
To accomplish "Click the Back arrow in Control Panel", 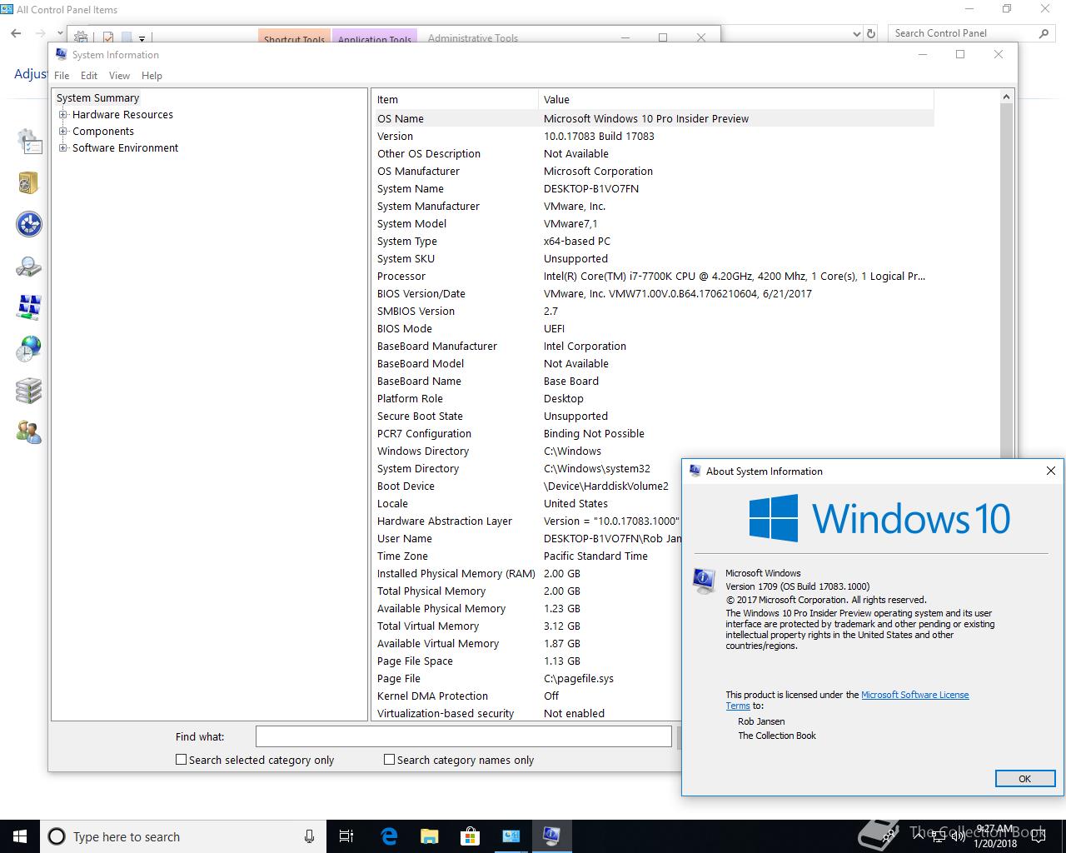I will tap(16, 33).
